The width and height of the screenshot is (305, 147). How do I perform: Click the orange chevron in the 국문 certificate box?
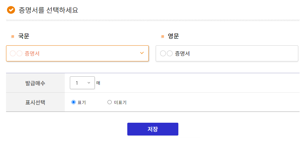142,53
